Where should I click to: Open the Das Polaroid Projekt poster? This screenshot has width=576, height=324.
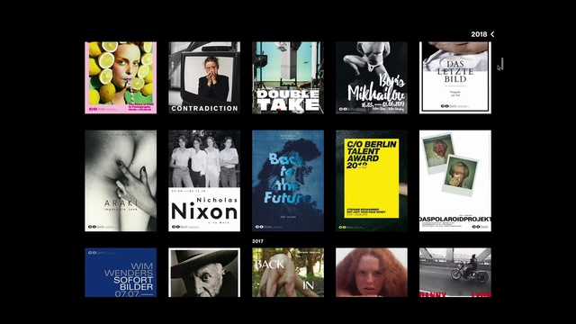[455, 181]
